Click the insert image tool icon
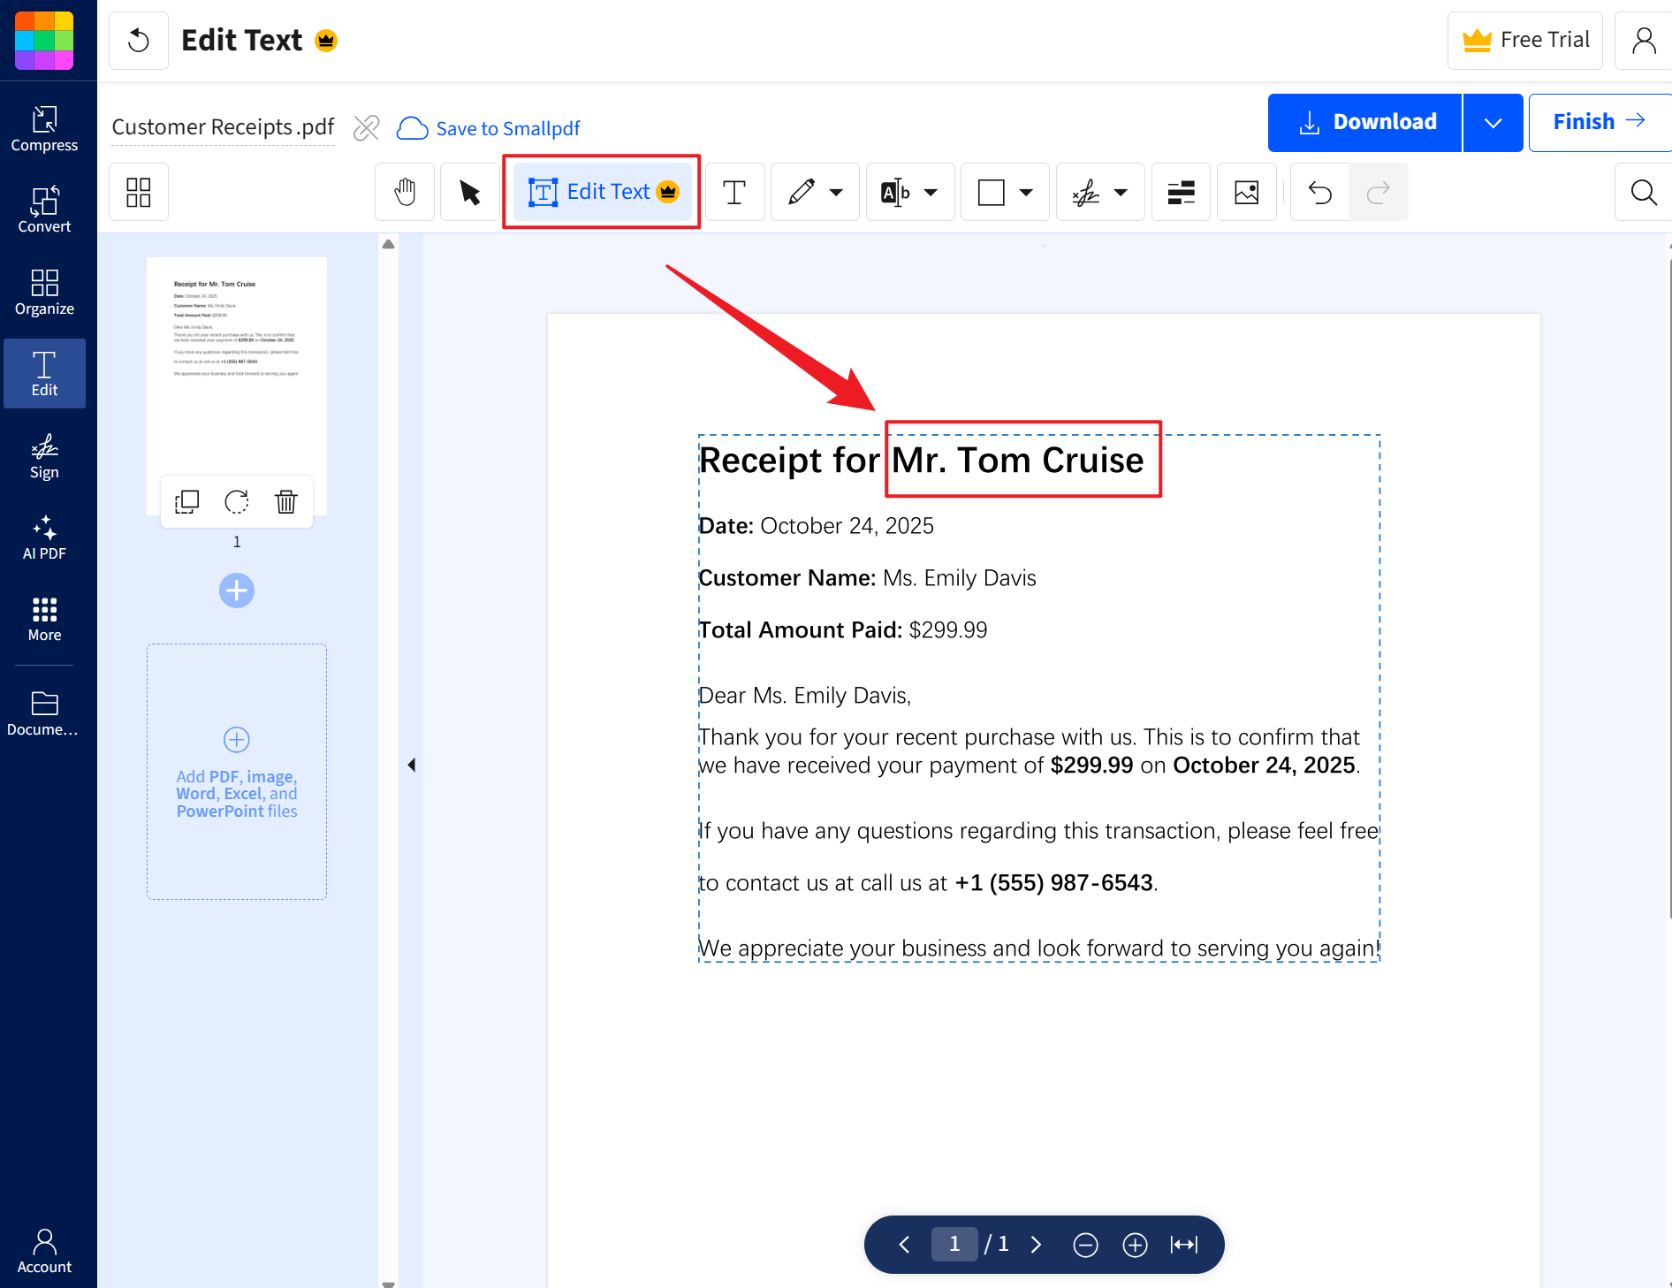This screenshot has width=1672, height=1288. [x=1246, y=192]
